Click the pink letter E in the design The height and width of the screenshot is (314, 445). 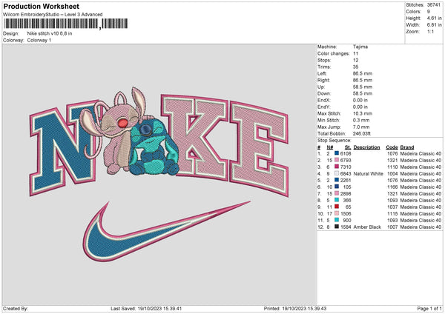coord(259,149)
